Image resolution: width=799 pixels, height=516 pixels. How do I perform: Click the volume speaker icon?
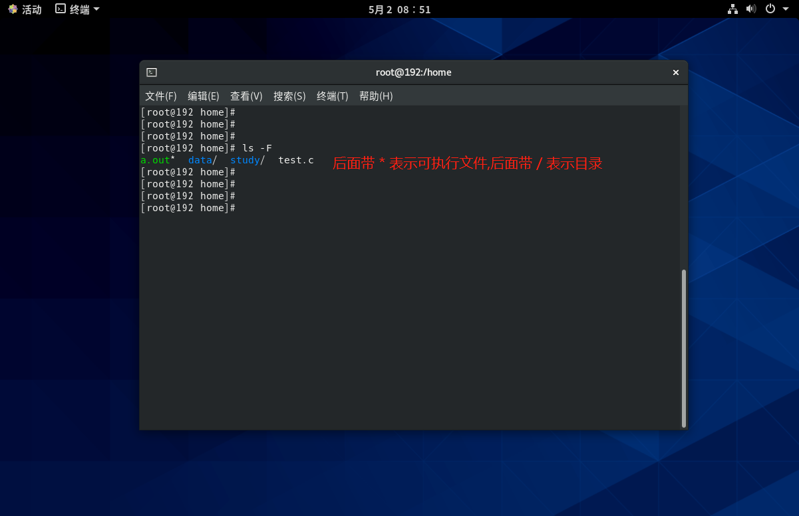[751, 9]
